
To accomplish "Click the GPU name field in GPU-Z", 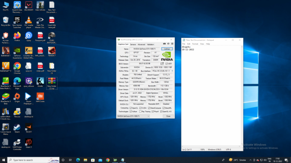I will [x=144, y=49].
